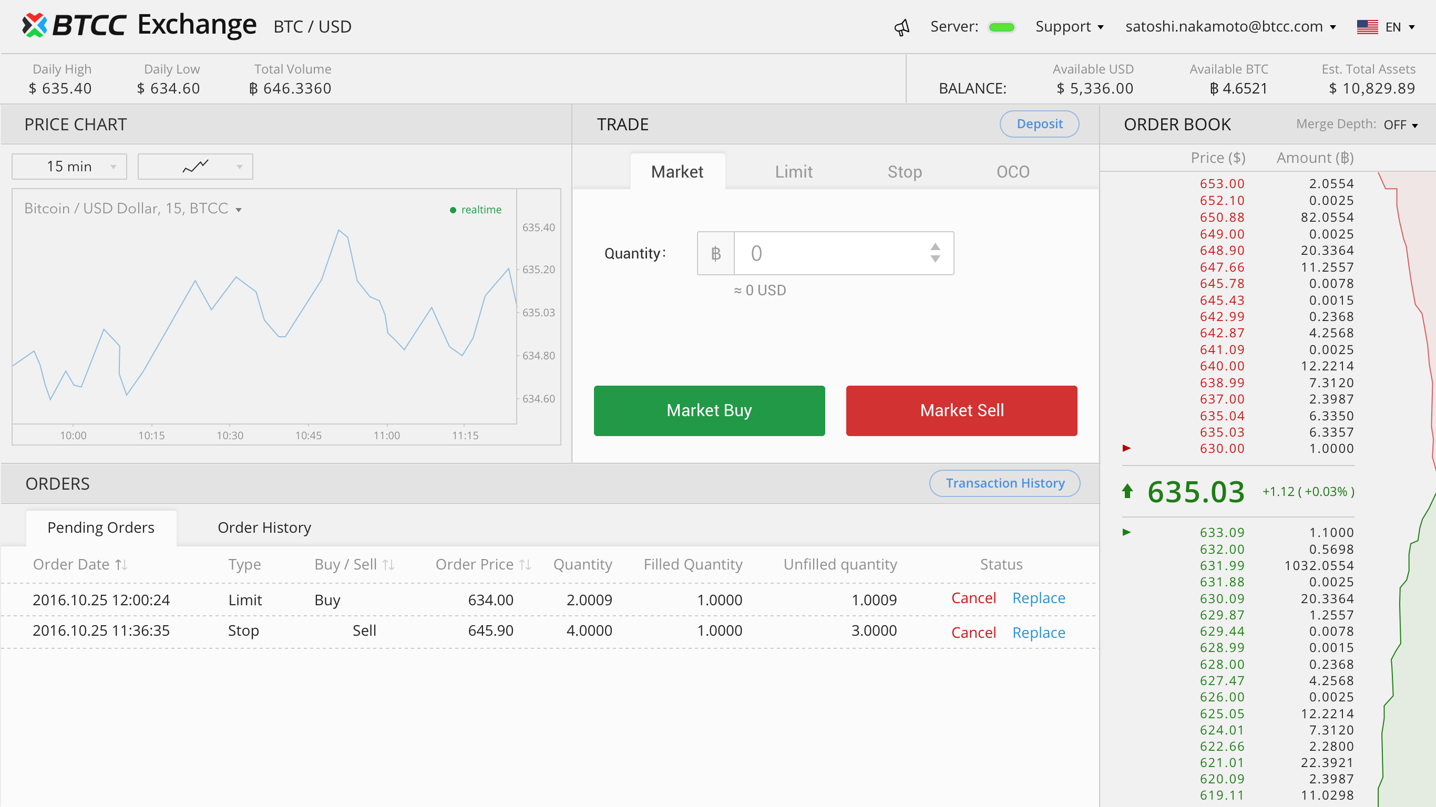Increase quantity with the stepper up arrow
The image size is (1436, 807).
(x=935, y=247)
